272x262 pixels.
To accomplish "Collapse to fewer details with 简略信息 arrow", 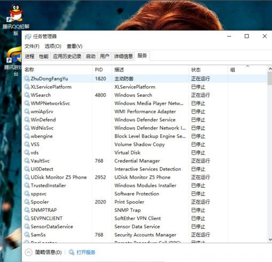I will pos(28,252).
